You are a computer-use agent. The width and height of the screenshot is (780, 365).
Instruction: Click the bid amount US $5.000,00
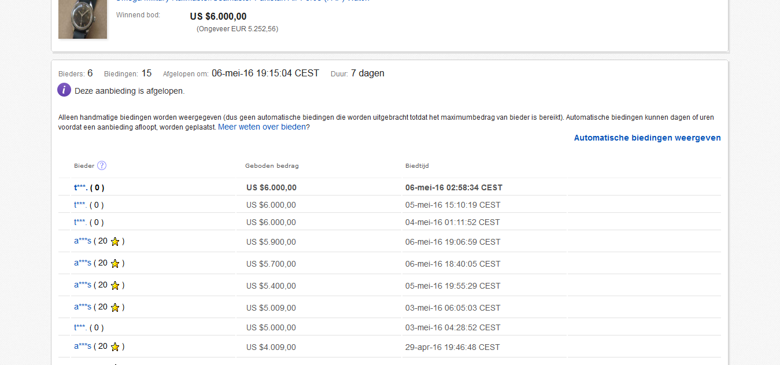(x=271, y=327)
